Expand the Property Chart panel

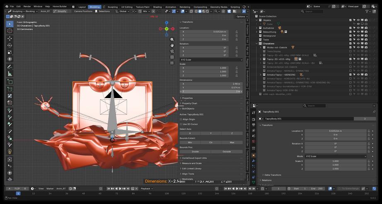[189, 103]
